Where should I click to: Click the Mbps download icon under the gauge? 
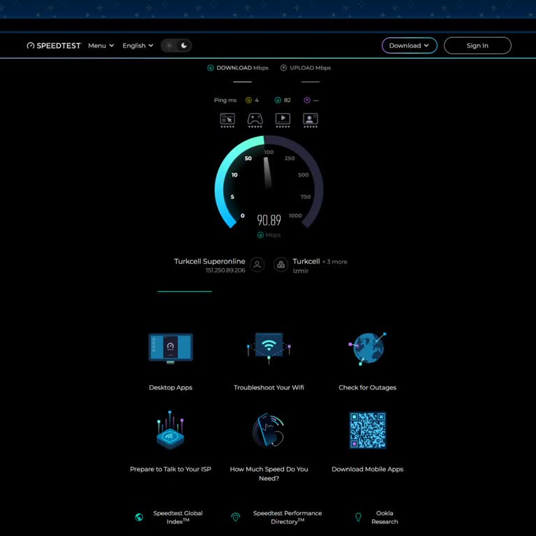pyautogui.click(x=260, y=234)
